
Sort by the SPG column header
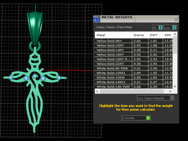pos(168,35)
